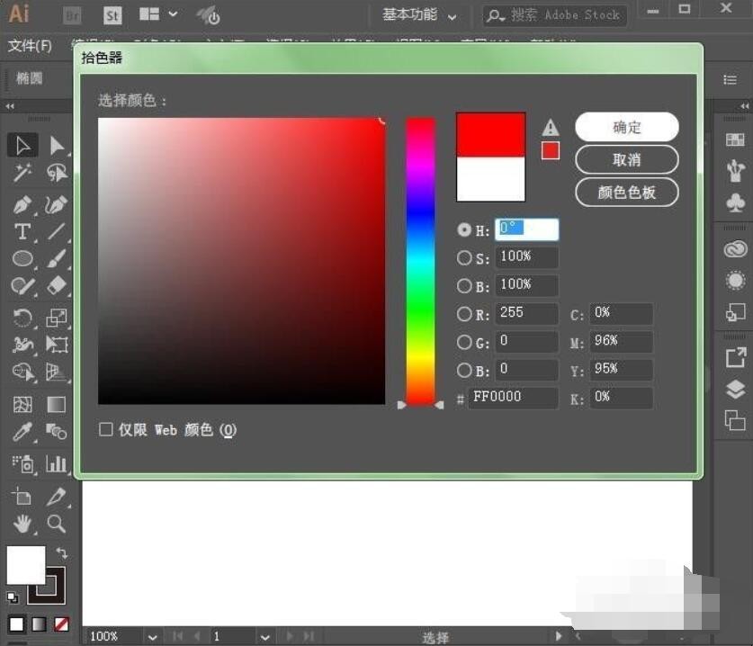Select the Pen tool in the toolbar

point(22,204)
